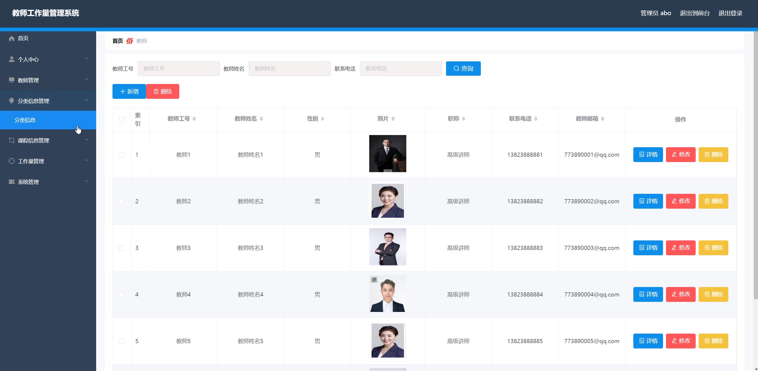Expand the 系统管理 submenu chevron
The image size is (758, 371).
point(86,181)
